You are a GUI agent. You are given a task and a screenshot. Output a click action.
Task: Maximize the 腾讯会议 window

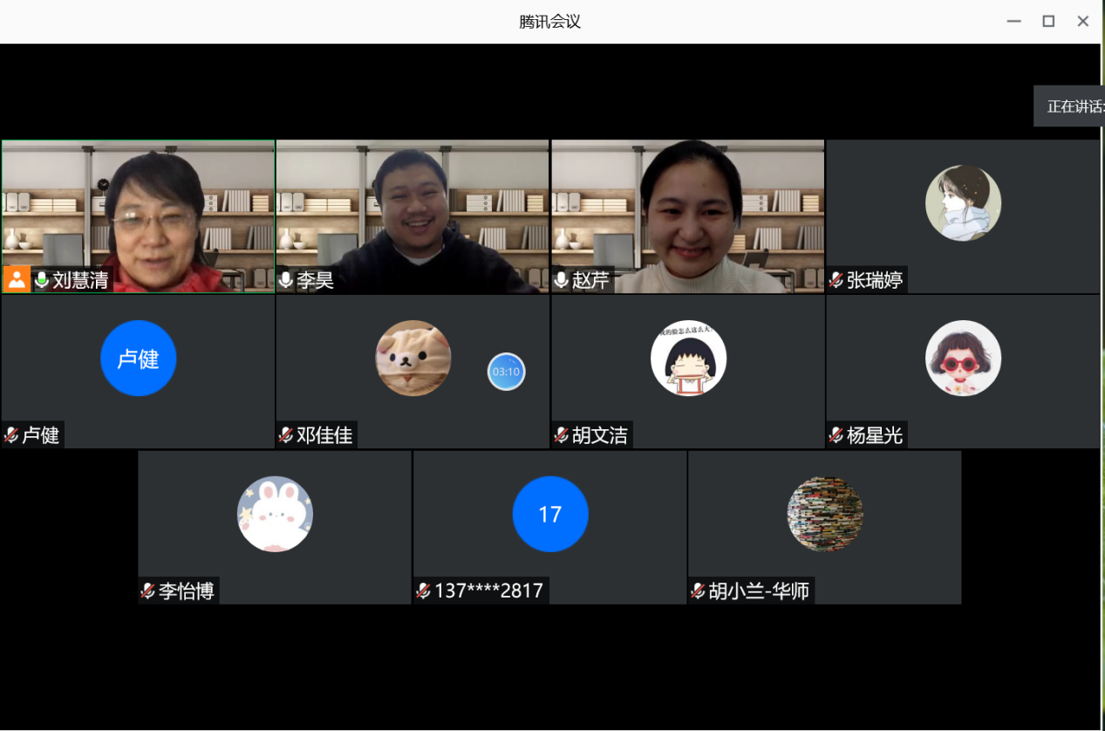pyautogui.click(x=1048, y=21)
